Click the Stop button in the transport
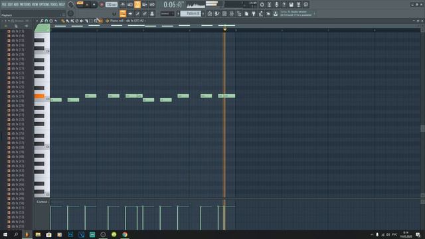 click(x=94, y=5)
